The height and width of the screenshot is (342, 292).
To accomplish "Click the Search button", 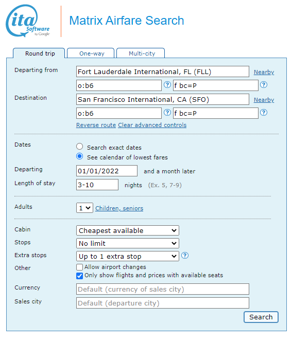I will point(261,317).
